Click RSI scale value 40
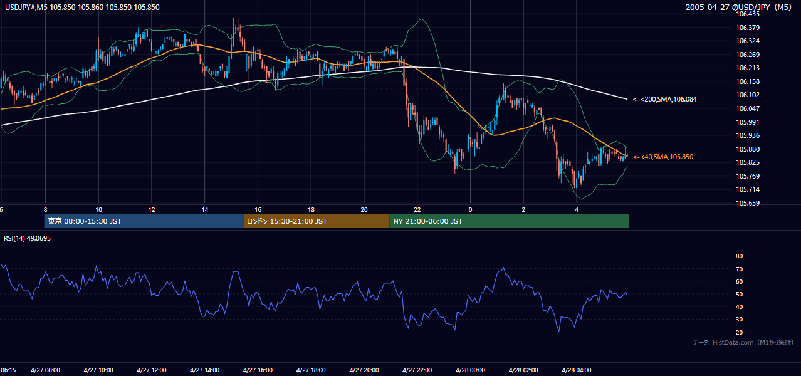The height and width of the screenshot is (376, 801). [739, 306]
